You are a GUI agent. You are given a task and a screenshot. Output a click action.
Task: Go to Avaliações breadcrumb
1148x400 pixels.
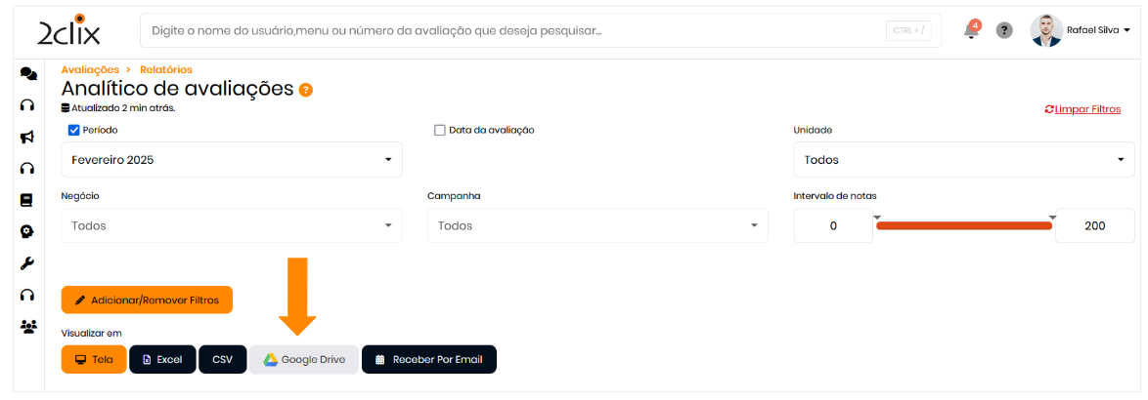tap(90, 69)
